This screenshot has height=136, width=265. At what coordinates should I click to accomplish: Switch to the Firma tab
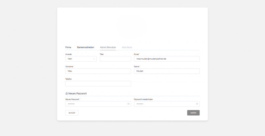pyautogui.click(x=68, y=47)
